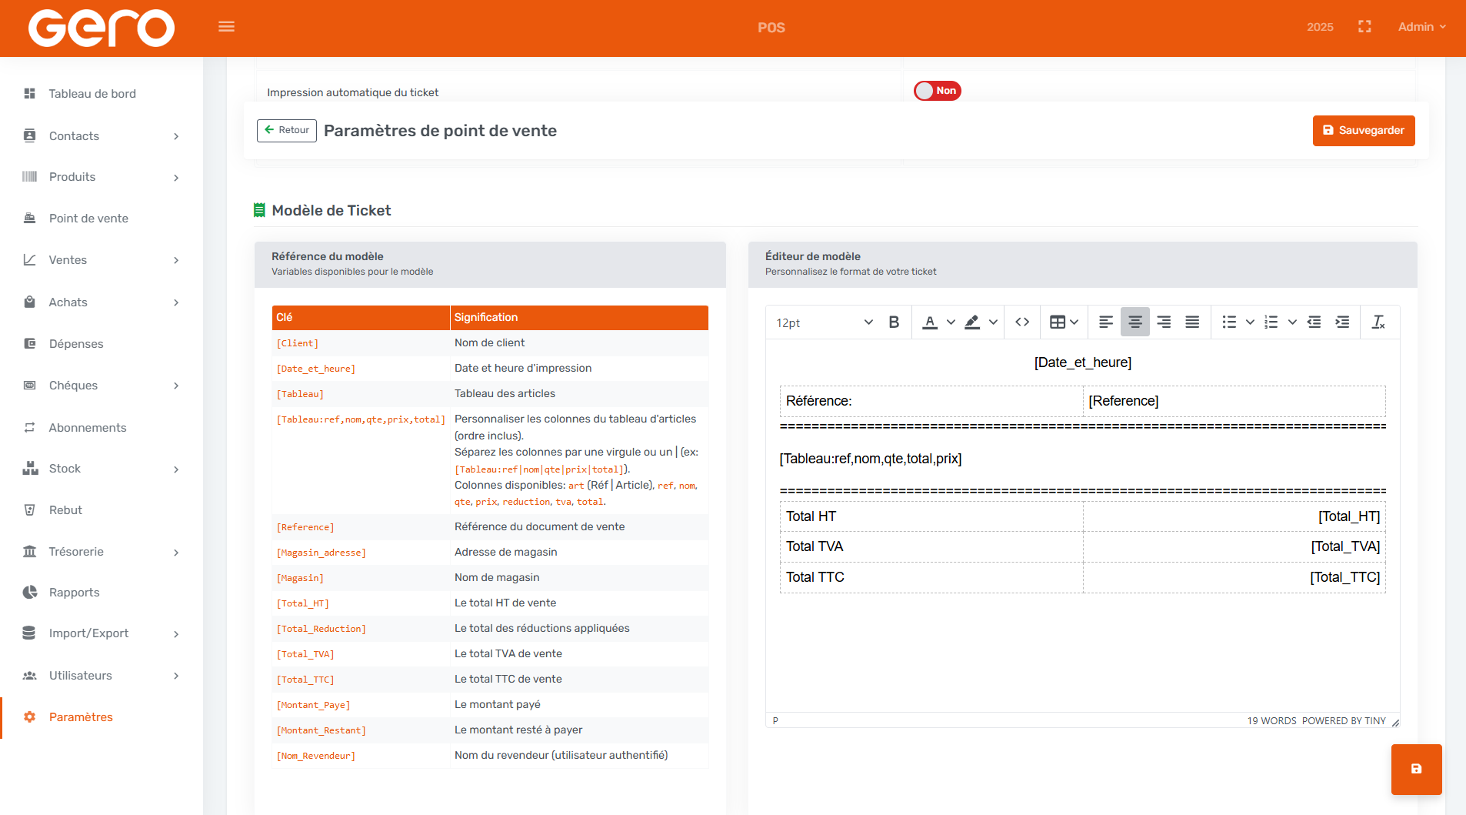Click the Sauvegarder button
The image size is (1466, 815).
point(1363,131)
